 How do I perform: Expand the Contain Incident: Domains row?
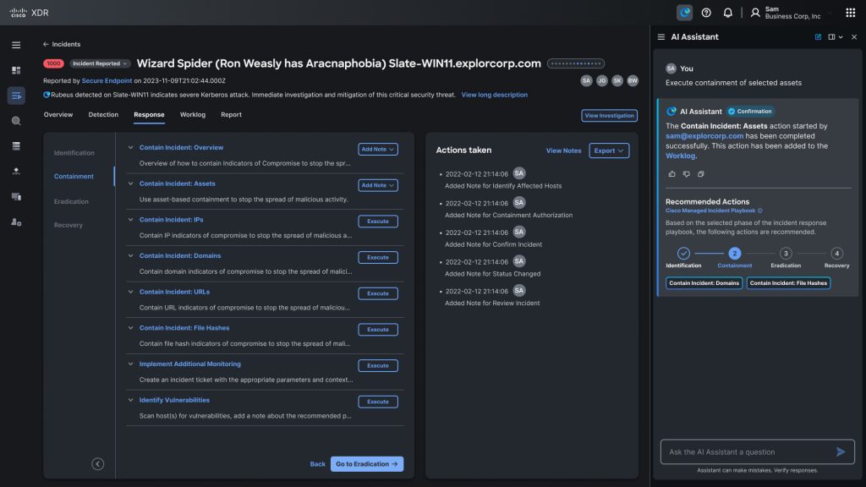[131, 255]
